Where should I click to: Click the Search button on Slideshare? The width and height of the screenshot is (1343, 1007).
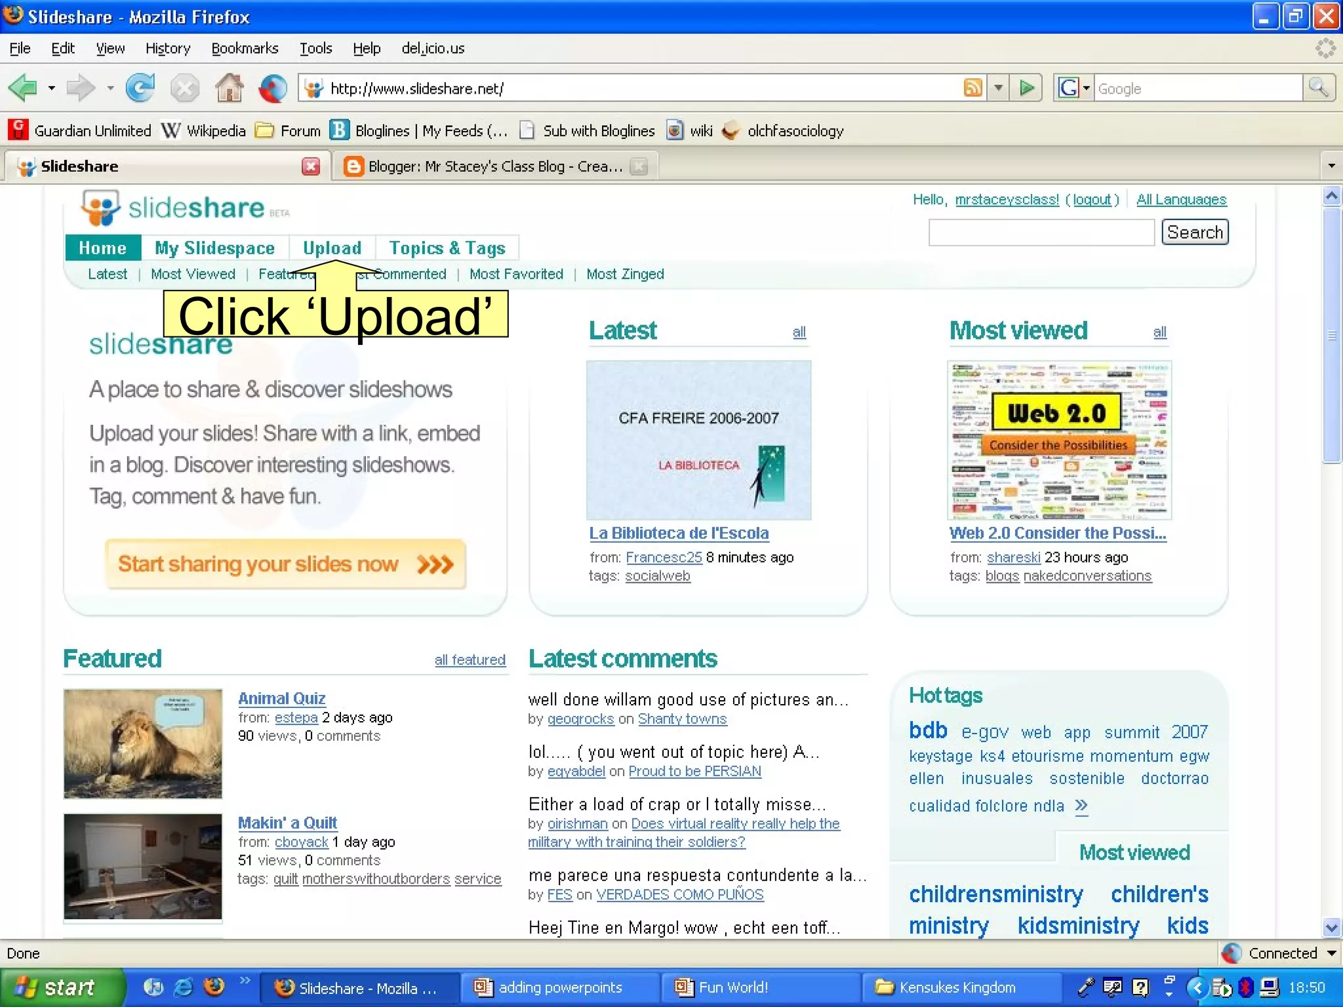[x=1195, y=232]
